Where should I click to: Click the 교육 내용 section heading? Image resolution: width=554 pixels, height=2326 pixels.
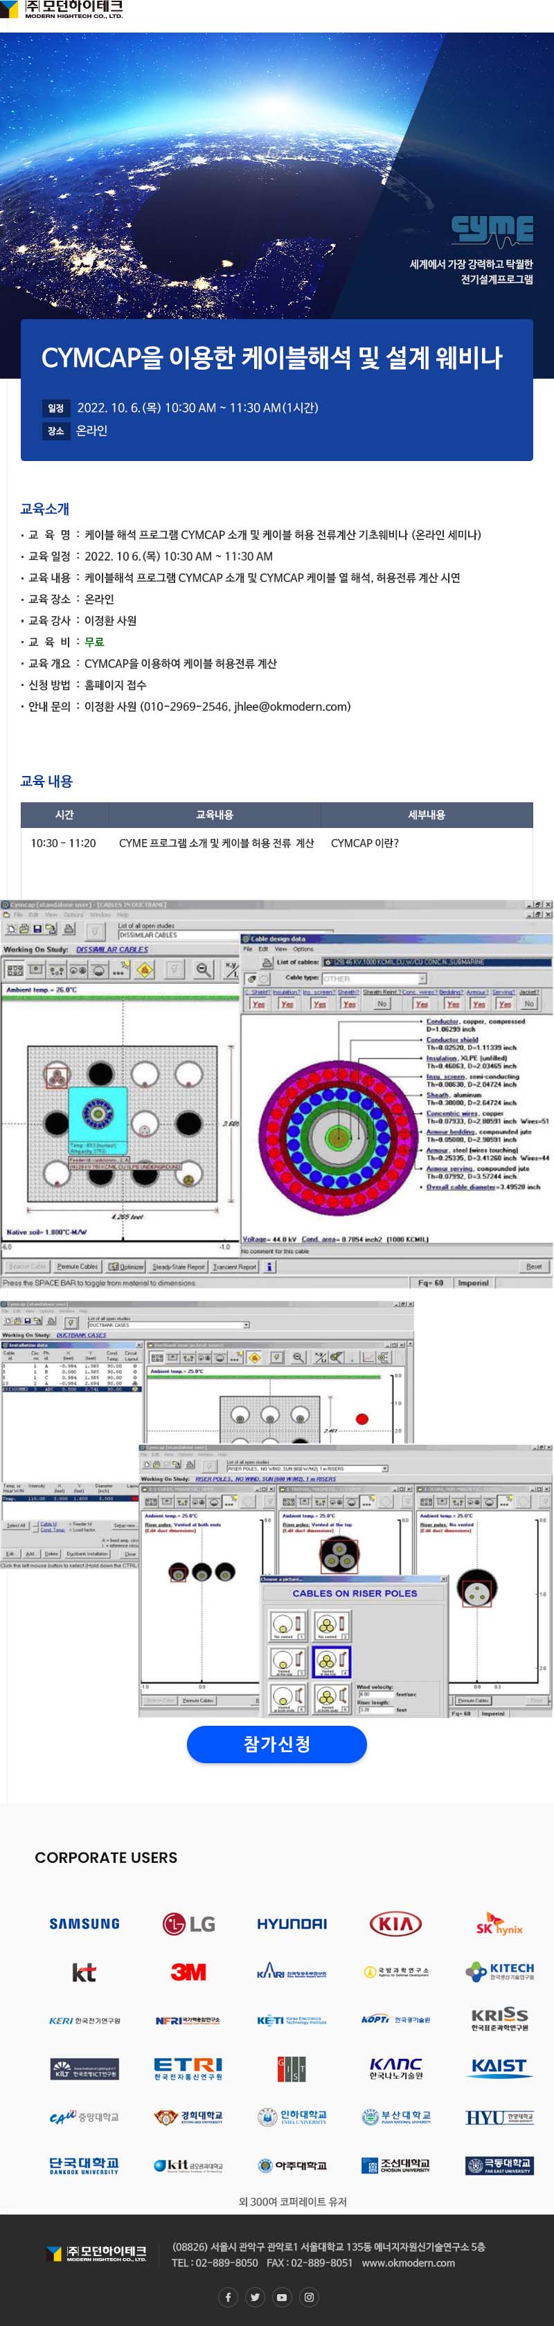(47, 781)
